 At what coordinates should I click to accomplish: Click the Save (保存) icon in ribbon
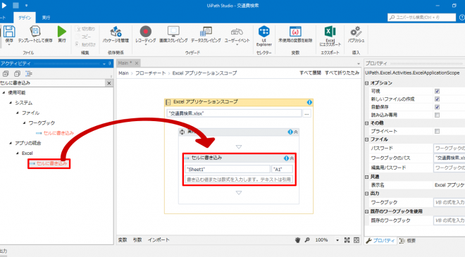[x=9, y=32]
